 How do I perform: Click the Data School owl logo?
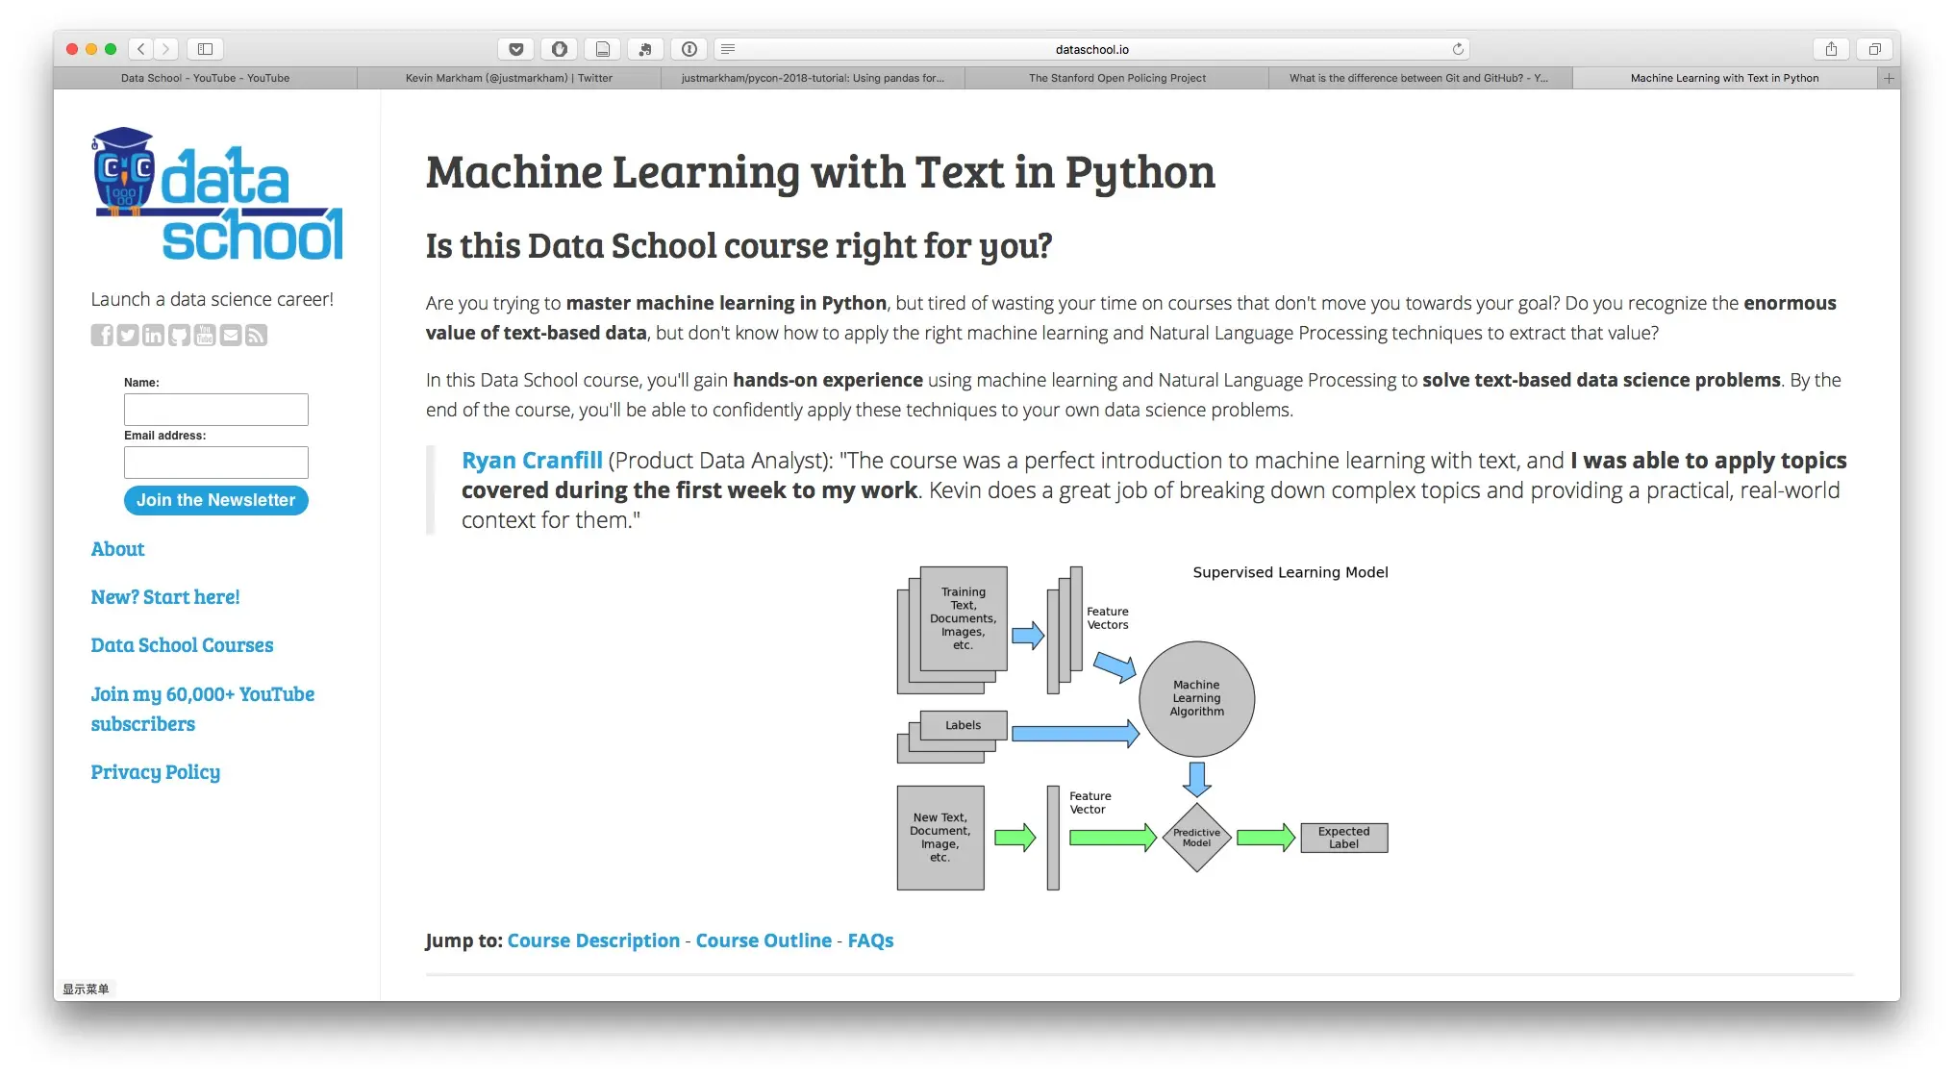point(217,194)
